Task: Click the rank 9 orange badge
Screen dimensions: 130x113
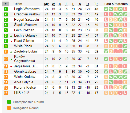Action: (x=6, y=51)
